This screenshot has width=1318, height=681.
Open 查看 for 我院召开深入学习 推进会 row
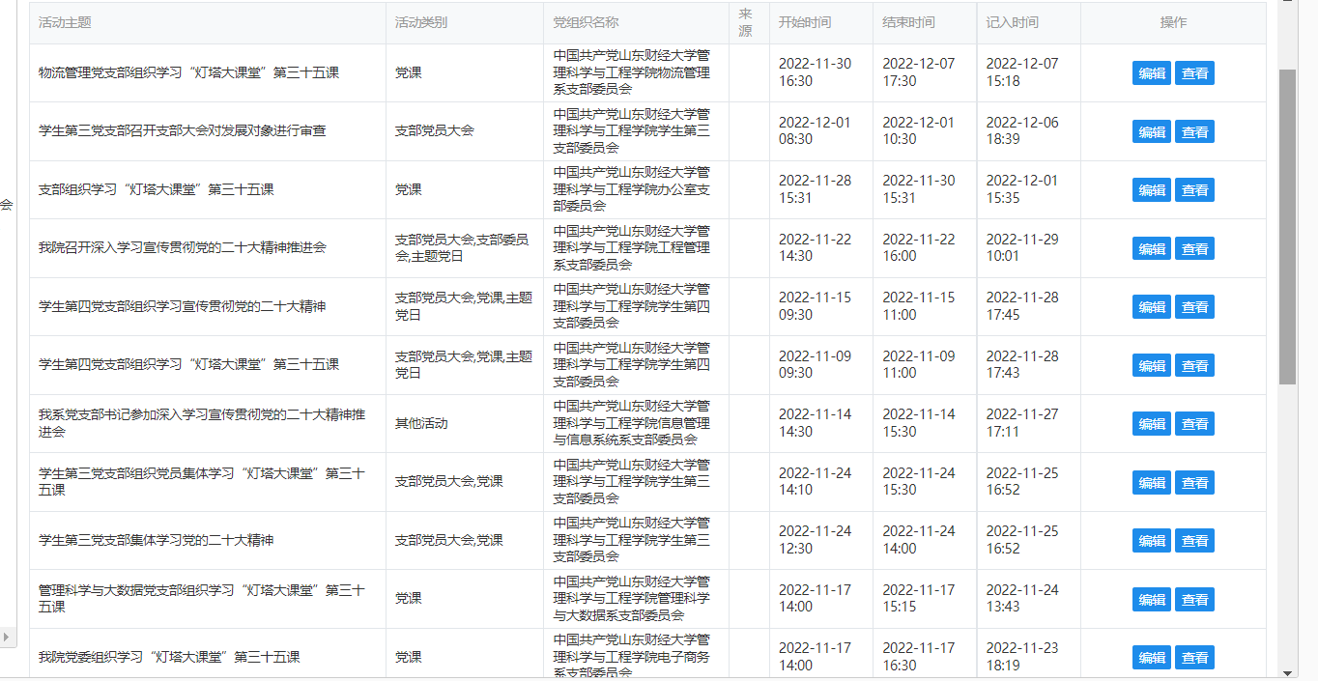(1194, 248)
